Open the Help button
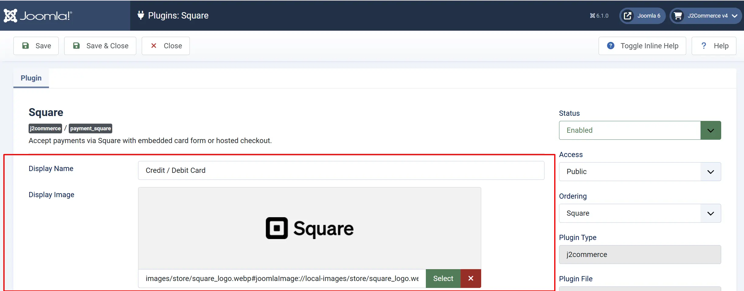Viewport: 744px width, 291px height. (714, 46)
